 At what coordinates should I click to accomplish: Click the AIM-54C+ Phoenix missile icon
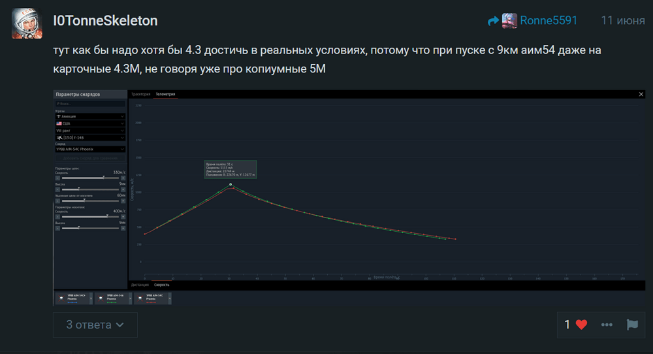pyautogui.click(x=61, y=298)
